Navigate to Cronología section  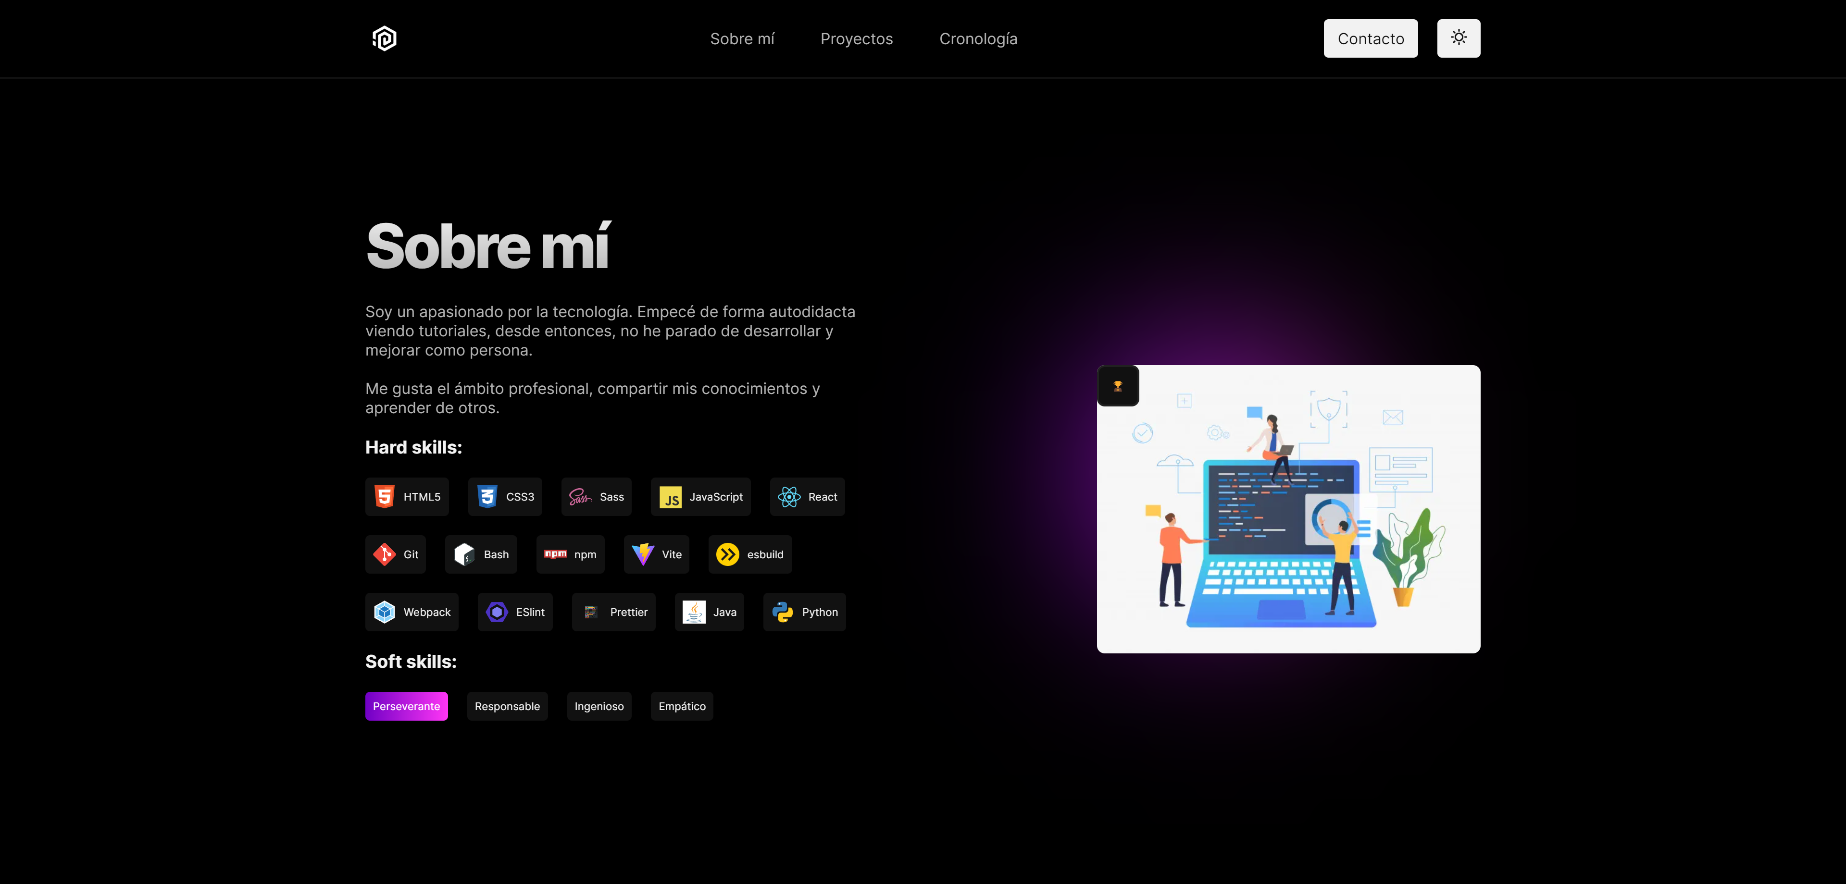[978, 39]
